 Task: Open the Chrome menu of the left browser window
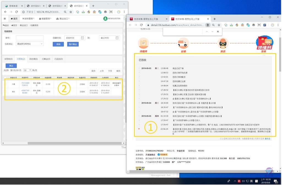coord(124,12)
